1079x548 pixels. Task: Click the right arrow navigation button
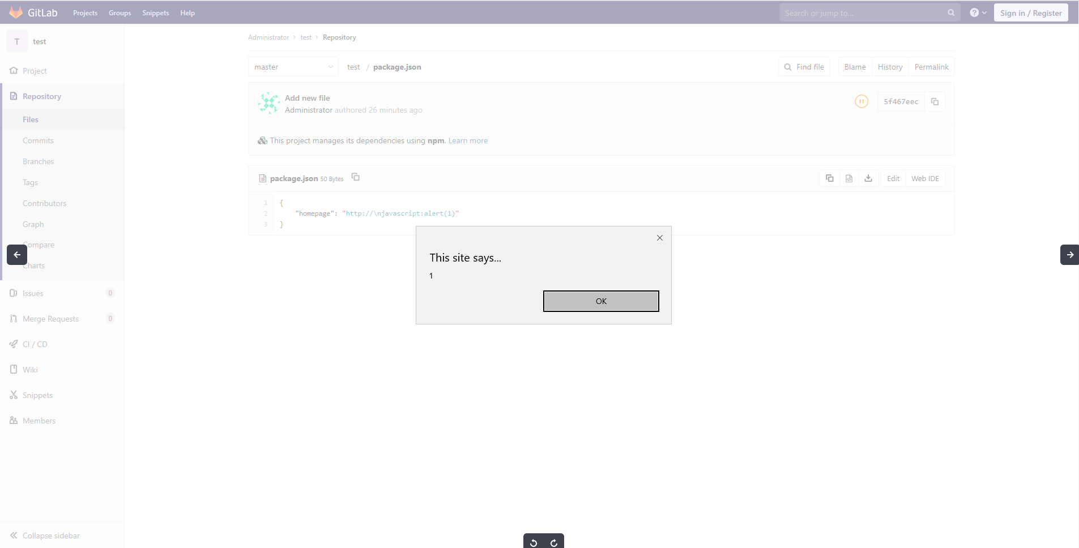1069,255
